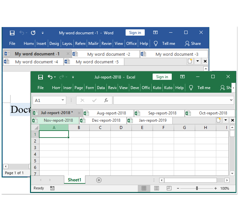
Task: Click the Repeat icon in Word toolbar
Action: (33, 33)
